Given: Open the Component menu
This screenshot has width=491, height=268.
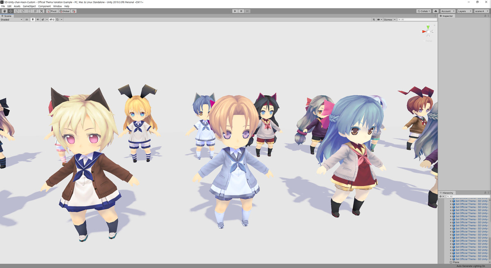Looking at the screenshot, I should tap(45, 6).
